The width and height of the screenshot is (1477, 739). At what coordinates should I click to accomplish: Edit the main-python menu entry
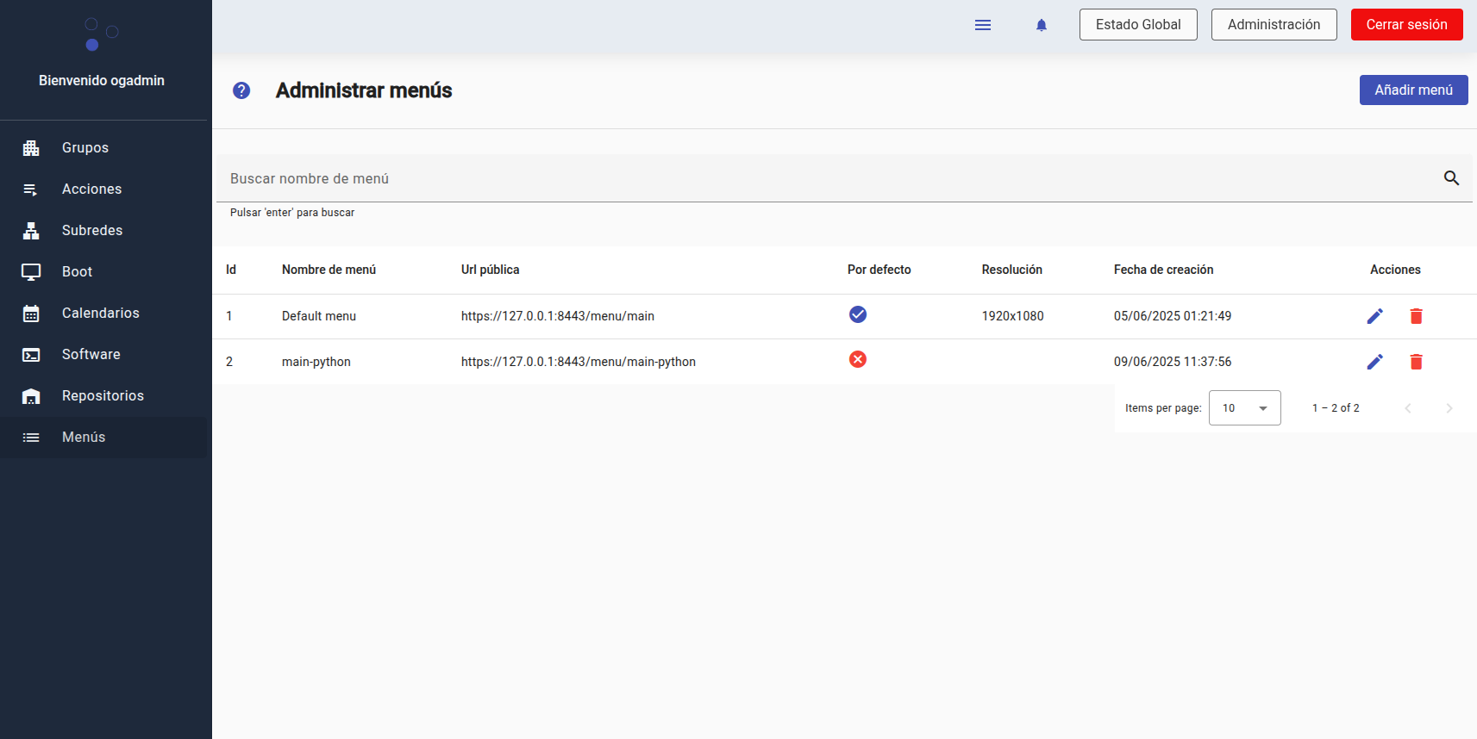(1374, 362)
